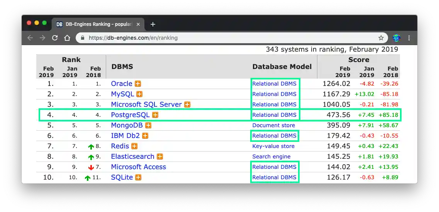The width and height of the screenshot is (439, 212).
Task: Click the Oracle score 1264.02
Action: pyautogui.click(x=336, y=84)
